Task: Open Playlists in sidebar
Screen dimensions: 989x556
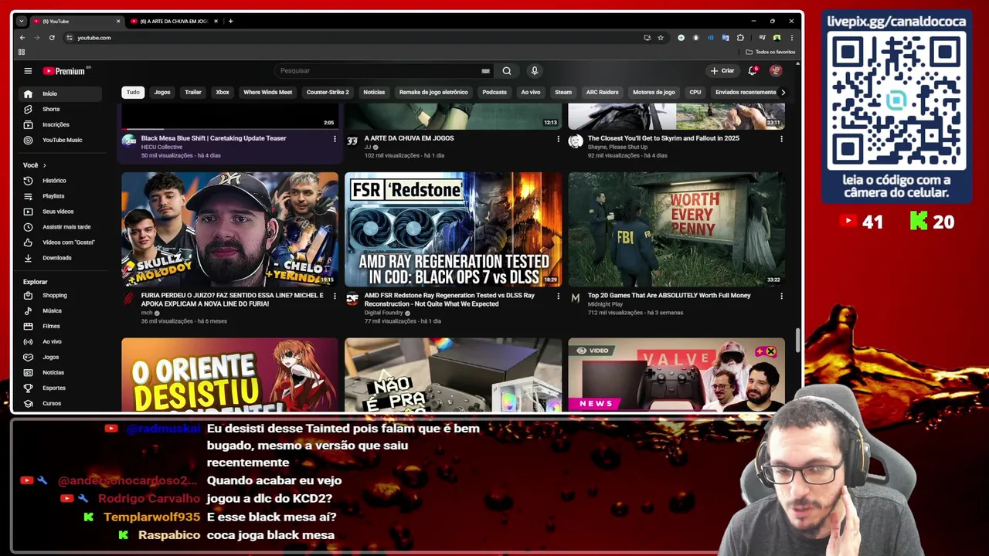Action: [x=60, y=196]
